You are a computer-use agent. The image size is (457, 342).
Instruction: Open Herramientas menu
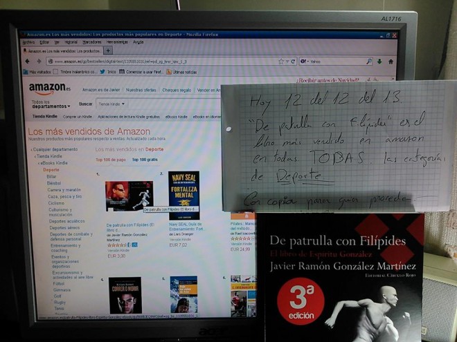pyautogui.click(x=117, y=42)
